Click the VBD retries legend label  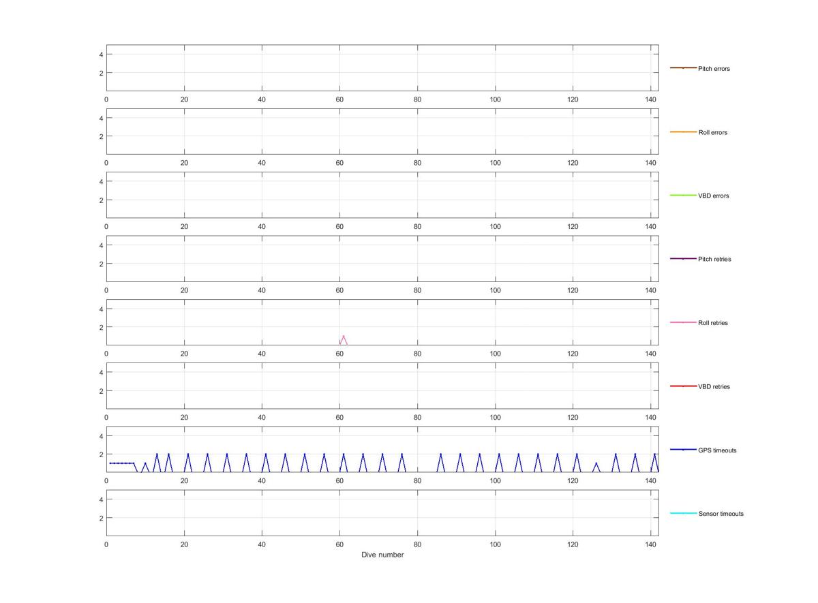pyautogui.click(x=714, y=386)
